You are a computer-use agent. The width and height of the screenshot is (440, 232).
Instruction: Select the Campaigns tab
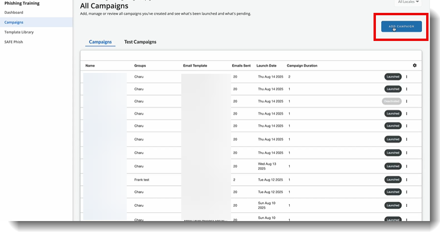pyautogui.click(x=100, y=42)
